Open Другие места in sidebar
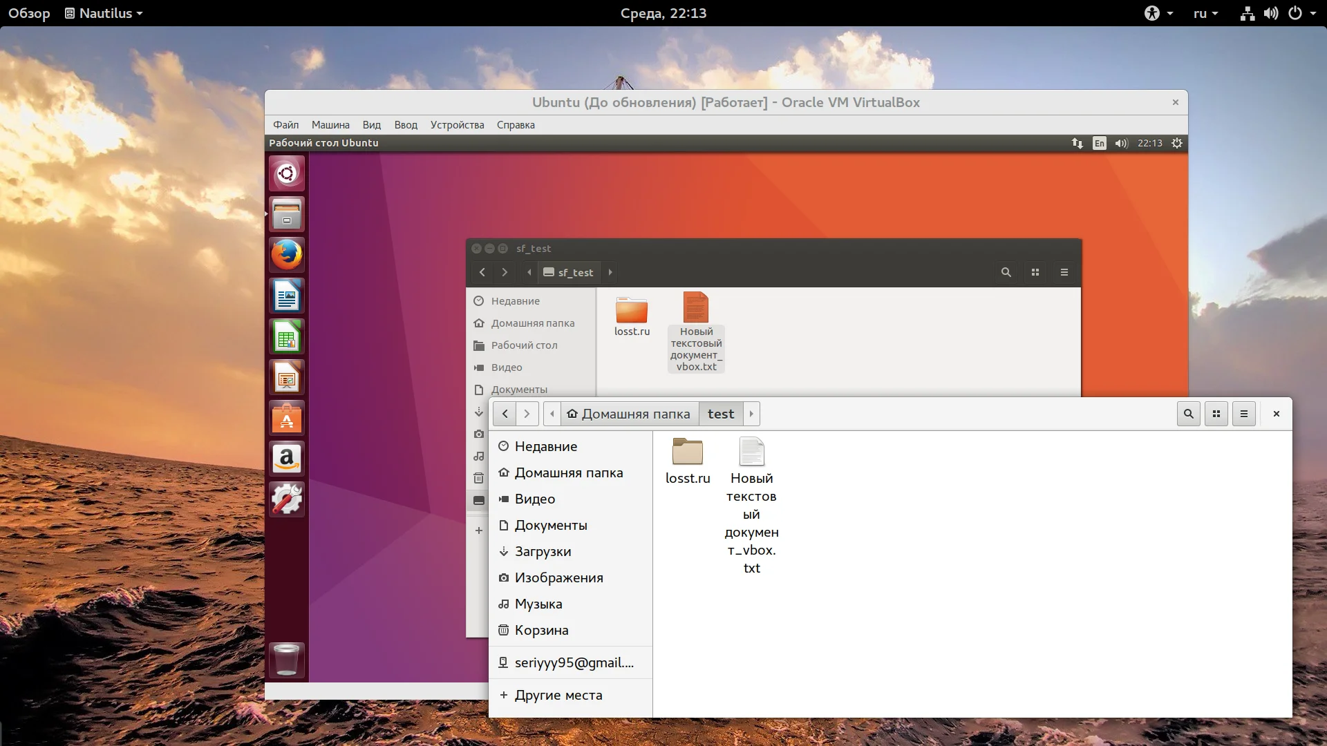The width and height of the screenshot is (1327, 746). pyautogui.click(x=558, y=695)
